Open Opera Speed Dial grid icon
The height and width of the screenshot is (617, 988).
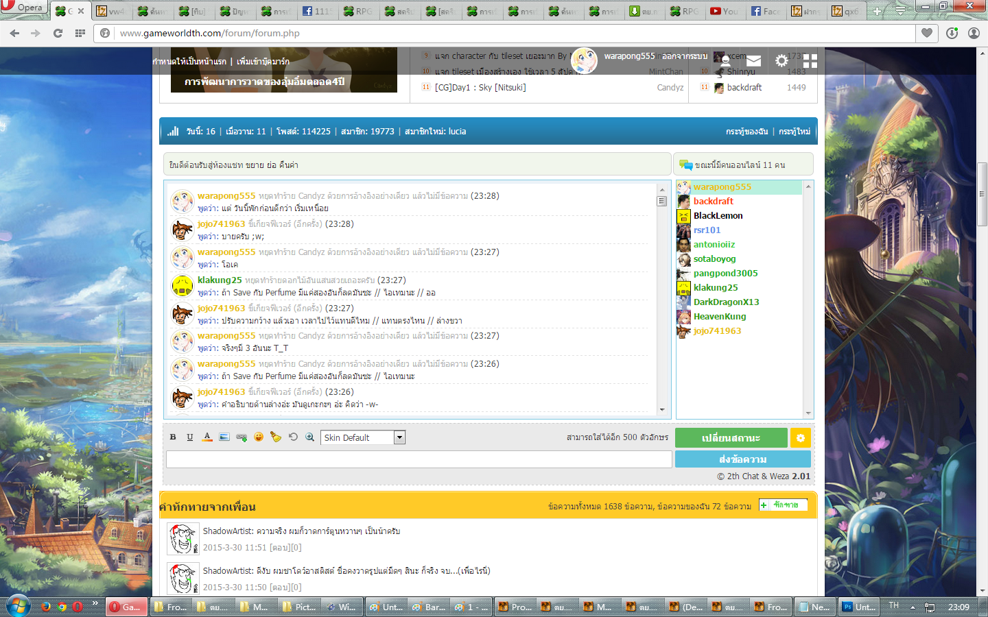tap(80, 33)
